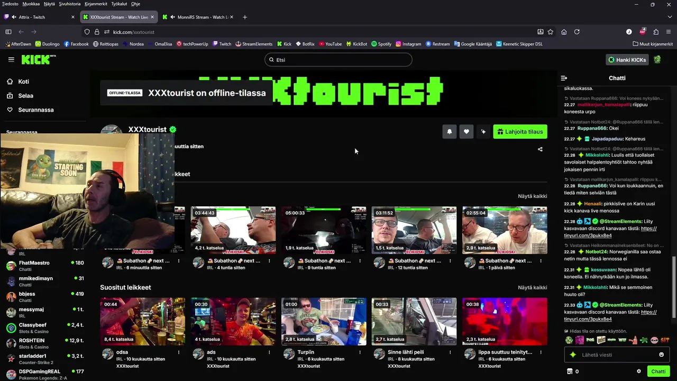This screenshot has width=677, height=381.
Task: Open emoji picker in chat input
Action: click(x=661, y=355)
